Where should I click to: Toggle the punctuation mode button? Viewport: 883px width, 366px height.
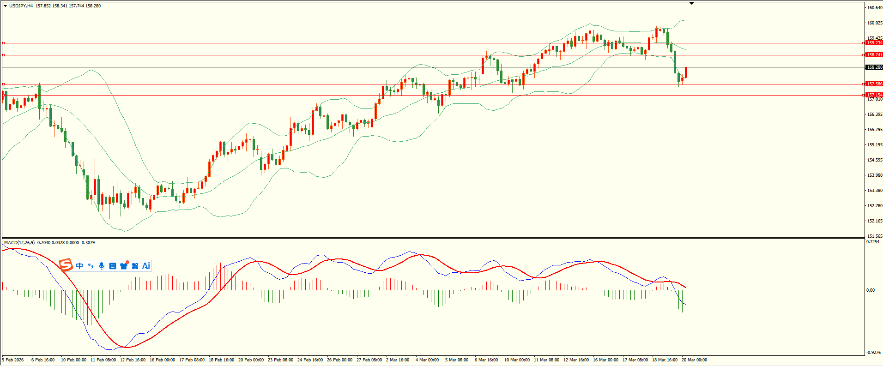pyautogui.click(x=91, y=266)
